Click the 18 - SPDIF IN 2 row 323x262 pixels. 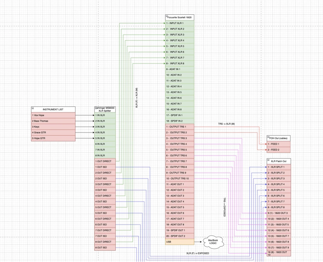point(180,121)
